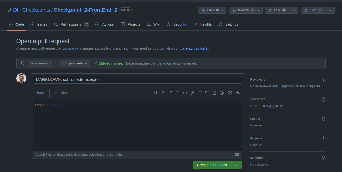Click the Able to merge status text
This screenshot has width=342, height=172.
tap(111, 63)
